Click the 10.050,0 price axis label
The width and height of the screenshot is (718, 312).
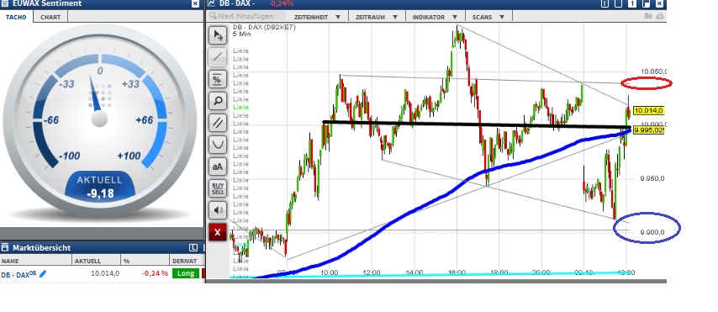(x=653, y=71)
